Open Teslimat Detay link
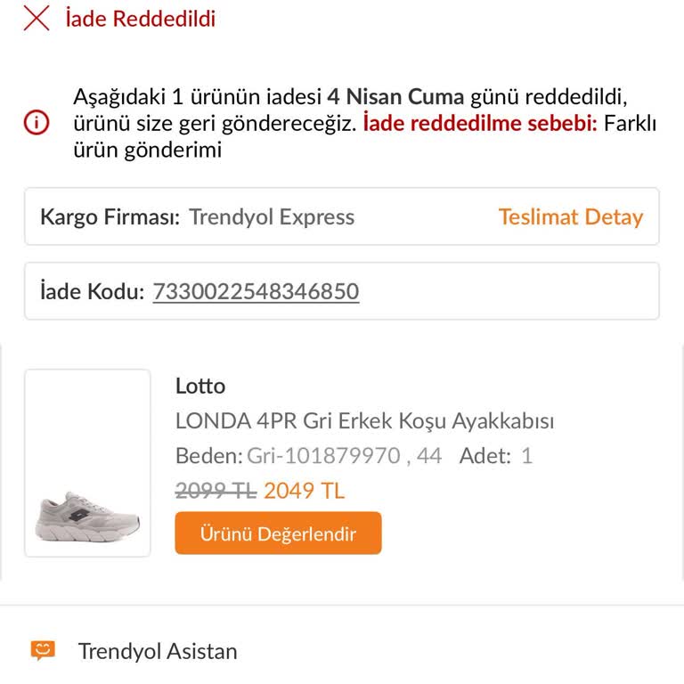 [570, 216]
